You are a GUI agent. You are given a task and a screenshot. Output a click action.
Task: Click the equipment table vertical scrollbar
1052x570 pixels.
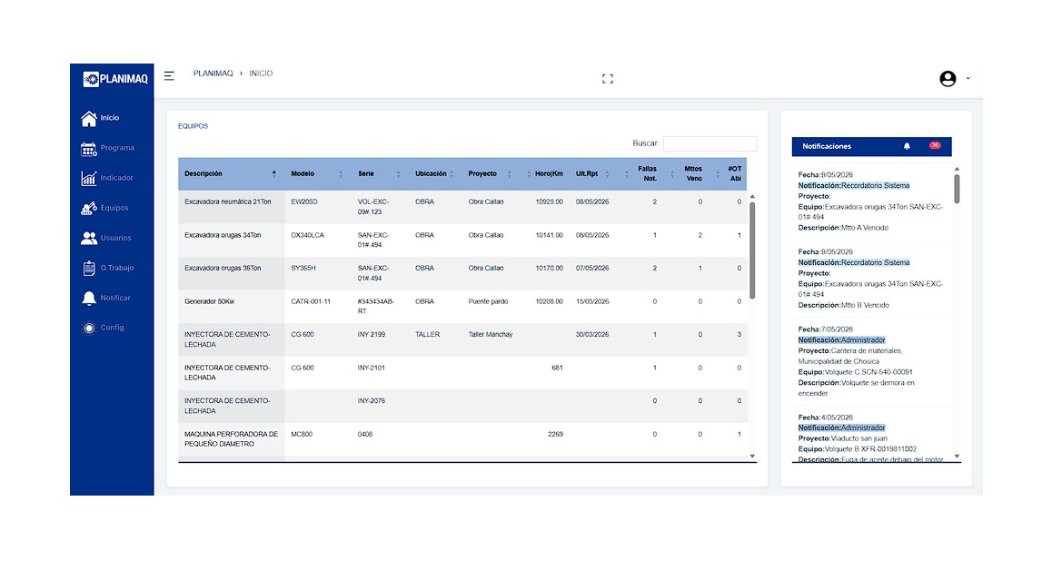pos(752,251)
